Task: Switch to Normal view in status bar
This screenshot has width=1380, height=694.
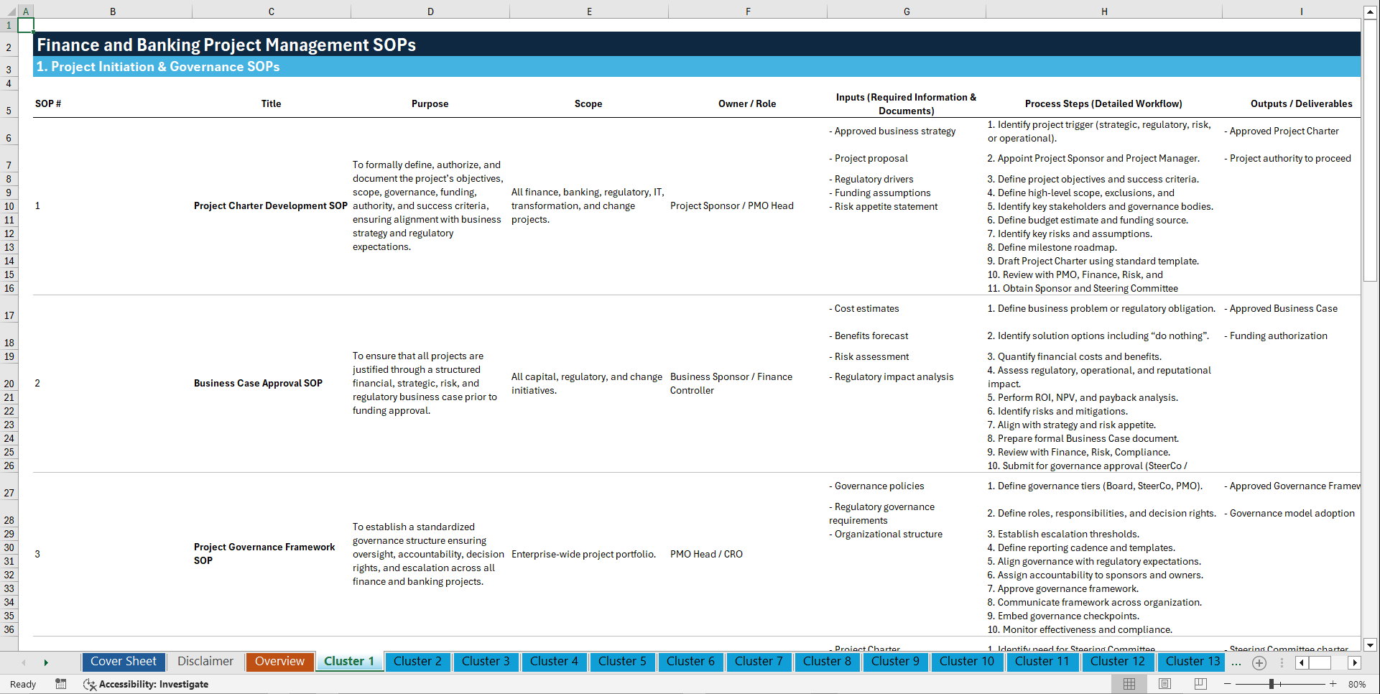Action: pos(1129,683)
